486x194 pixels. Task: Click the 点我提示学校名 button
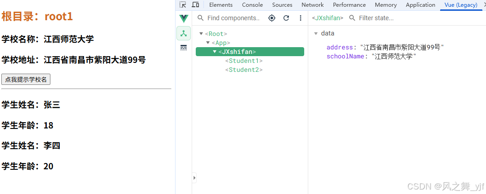(x=26, y=79)
